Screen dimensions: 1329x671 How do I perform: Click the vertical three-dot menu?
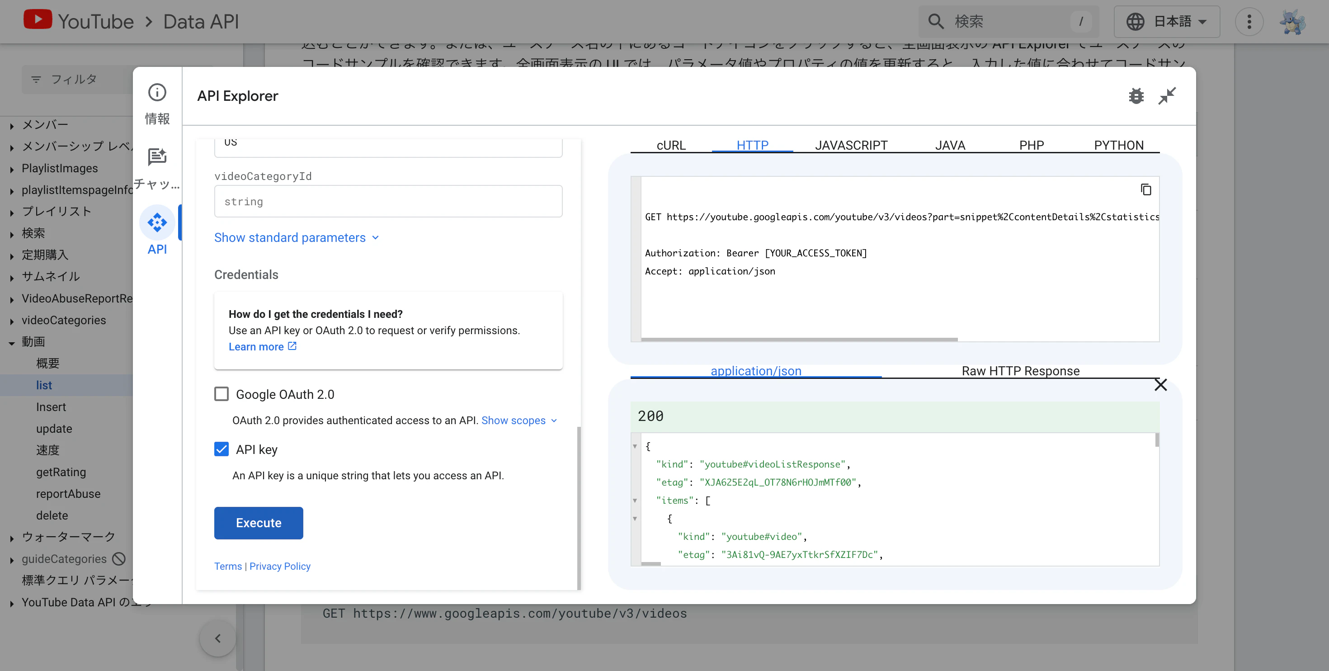tap(1249, 22)
